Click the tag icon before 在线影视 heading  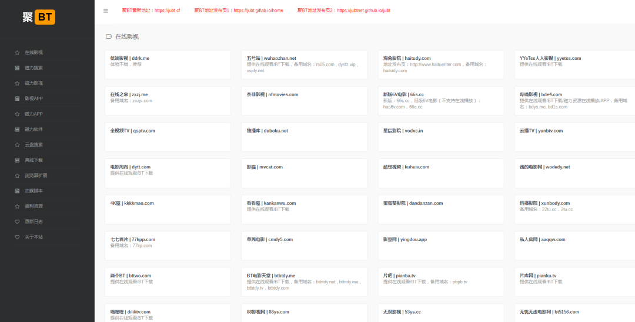[x=109, y=36]
